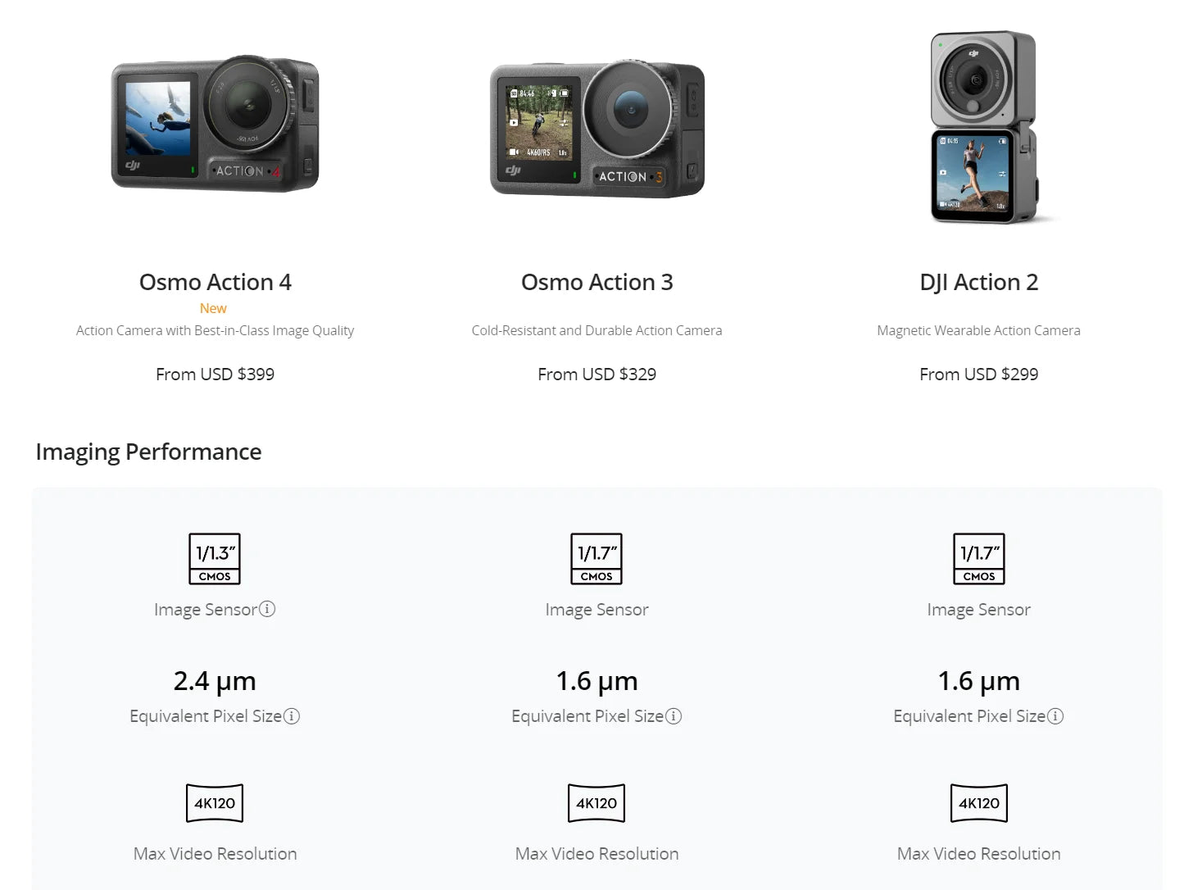Image resolution: width=1193 pixels, height=890 pixels.
Task: Open info icon next to 2.4 μm Equivalent Pixel Size
Action: click(292, 716)
